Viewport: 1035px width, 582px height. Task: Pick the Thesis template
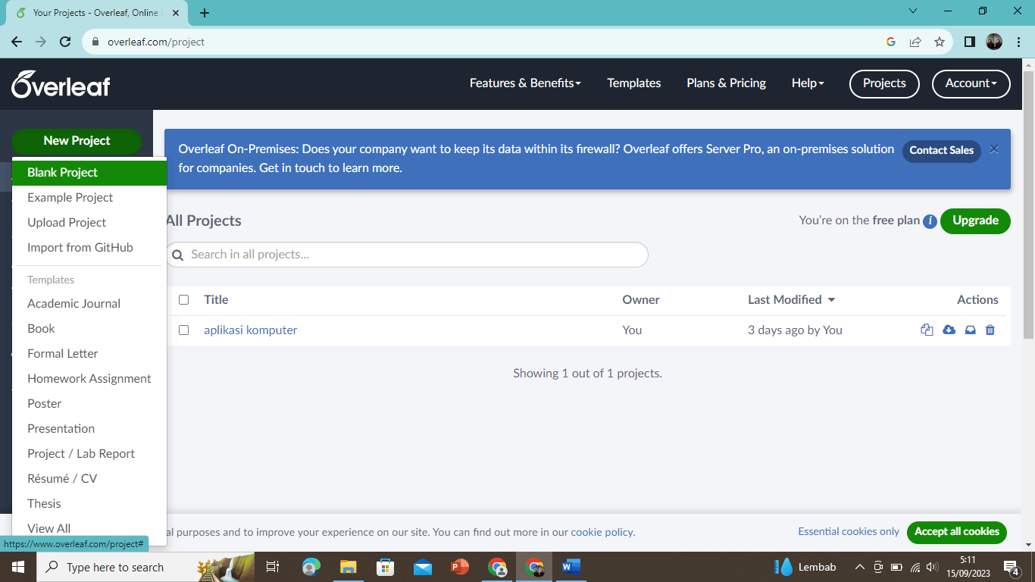89,504
